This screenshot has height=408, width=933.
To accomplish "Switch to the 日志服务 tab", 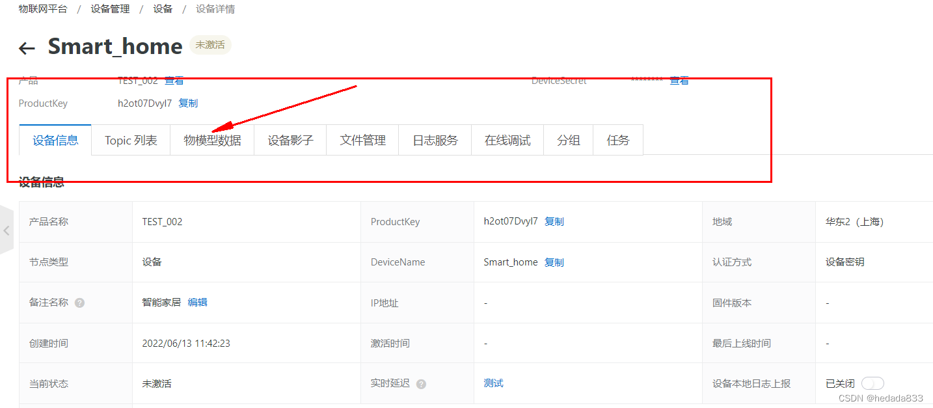I will pos(435,140).
